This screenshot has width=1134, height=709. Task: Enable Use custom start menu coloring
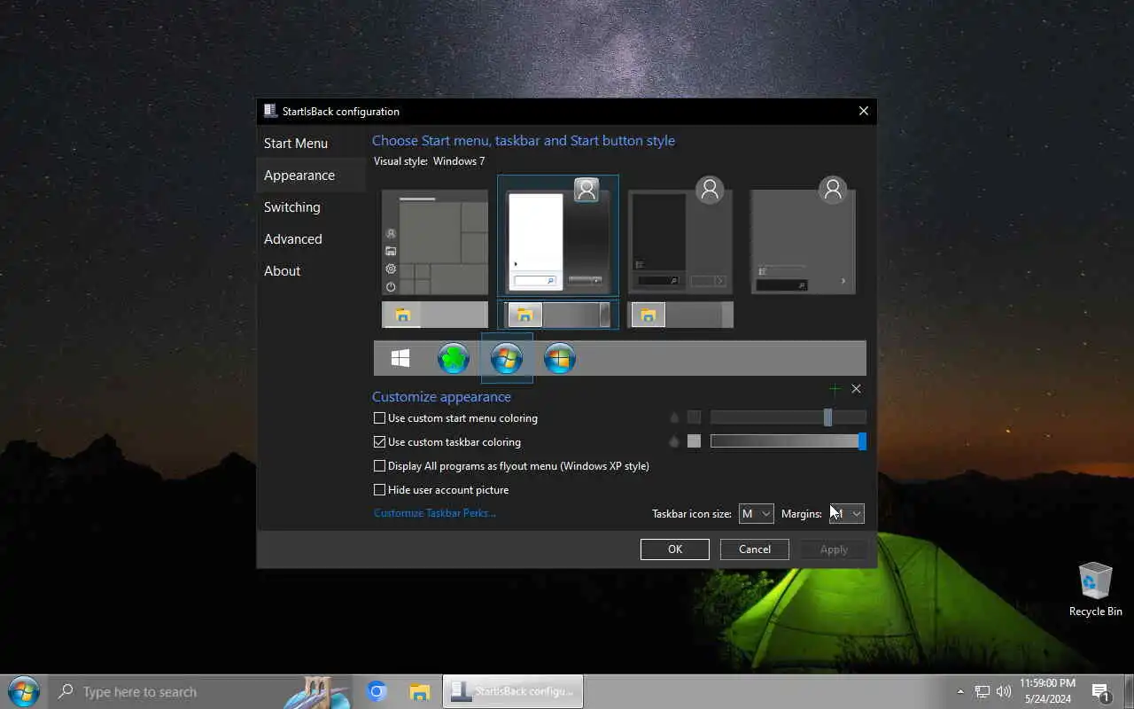[x=455, y=417]
